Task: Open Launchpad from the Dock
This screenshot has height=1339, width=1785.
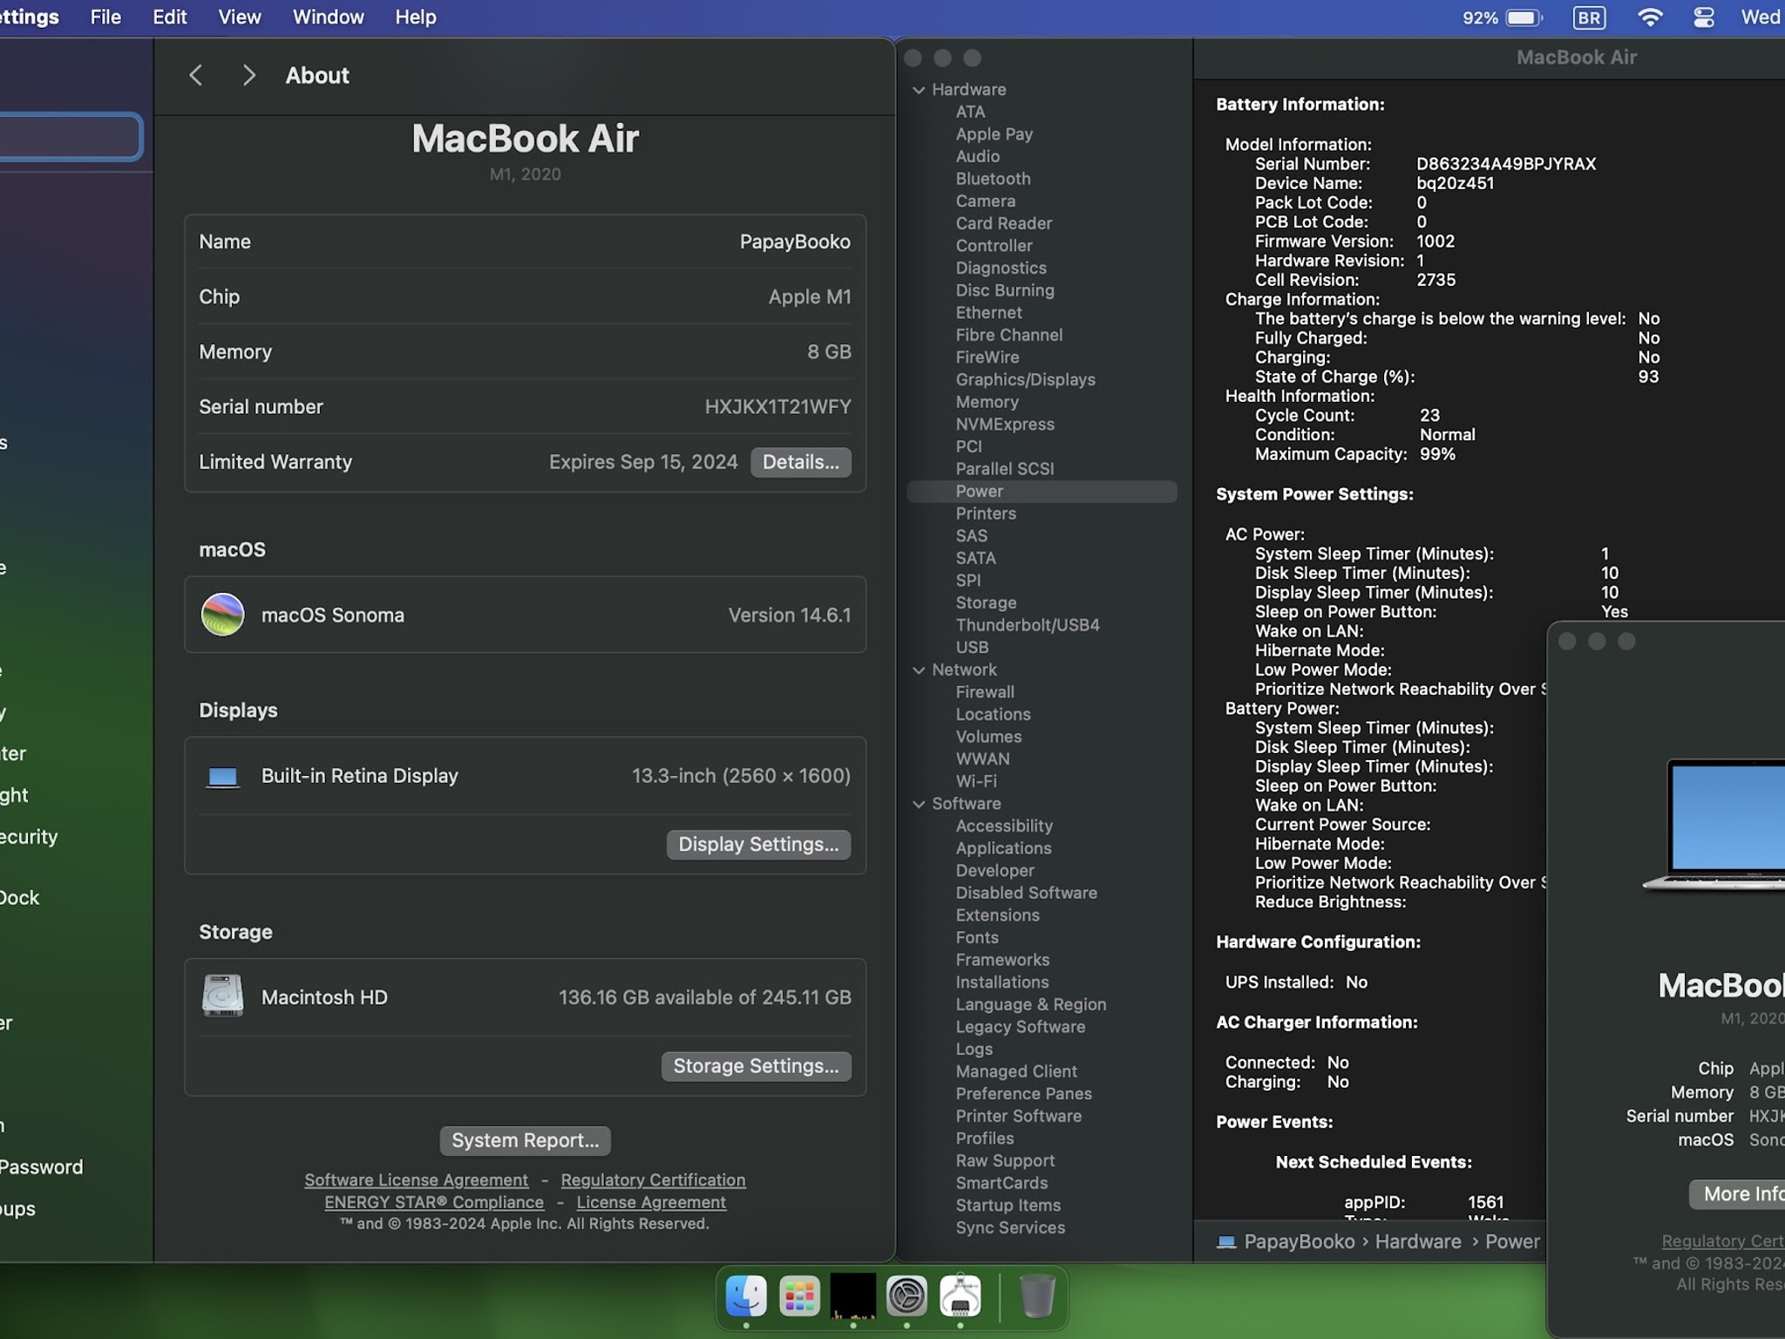Action: tap(799, 1295)
